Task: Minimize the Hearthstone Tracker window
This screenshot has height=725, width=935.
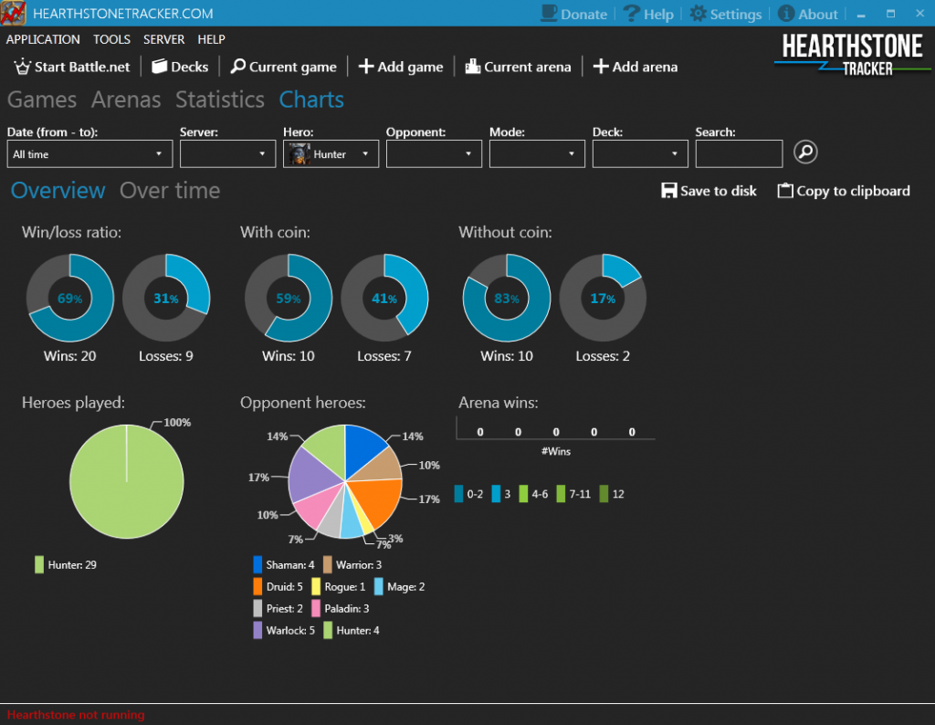Action: click(x=861, y=15)
